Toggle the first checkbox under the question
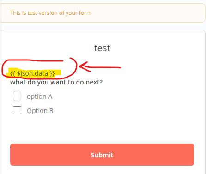 click(x=17, y=96)
